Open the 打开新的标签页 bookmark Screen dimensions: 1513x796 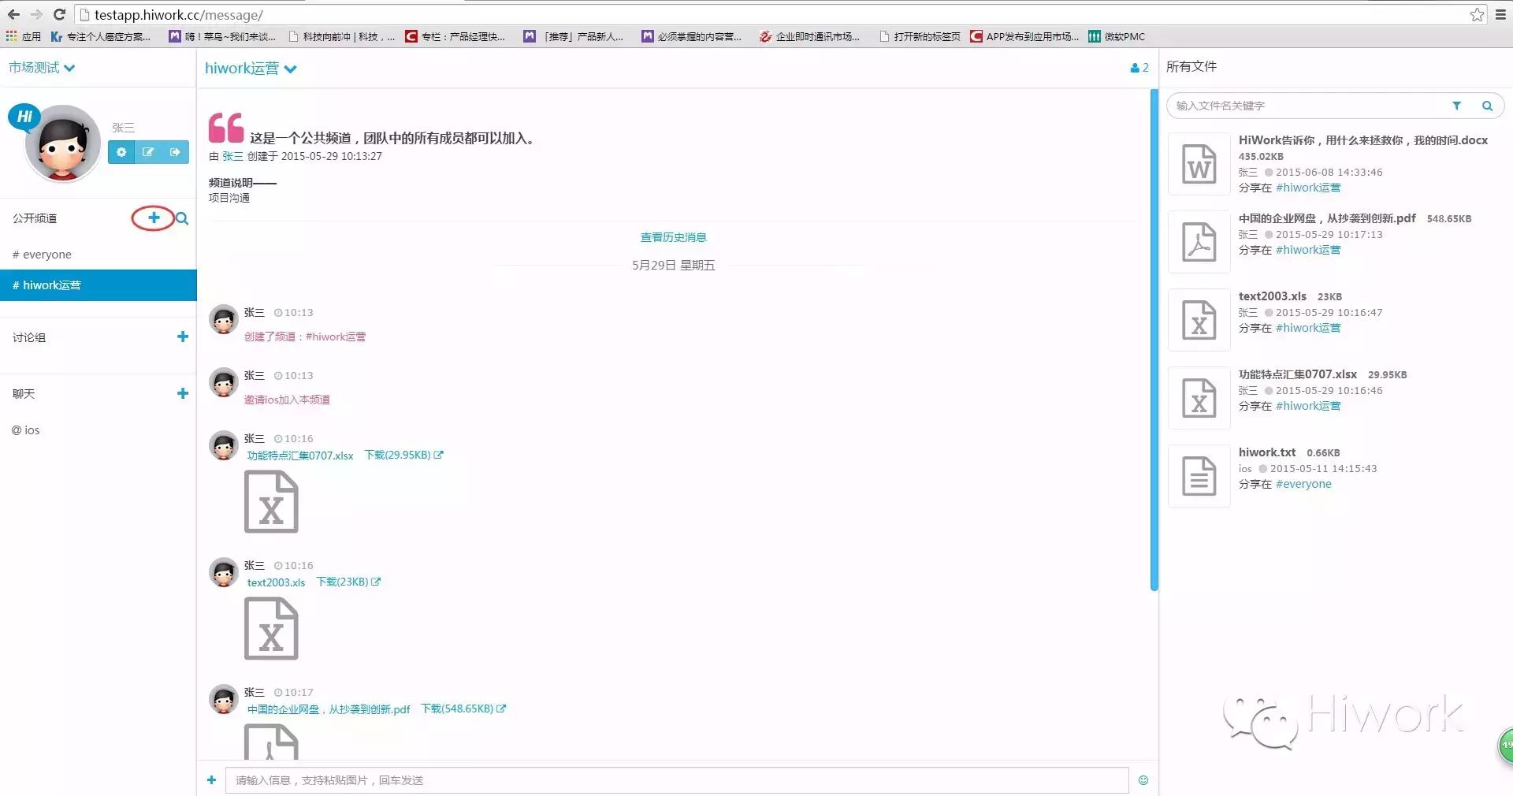click(920, 36)
